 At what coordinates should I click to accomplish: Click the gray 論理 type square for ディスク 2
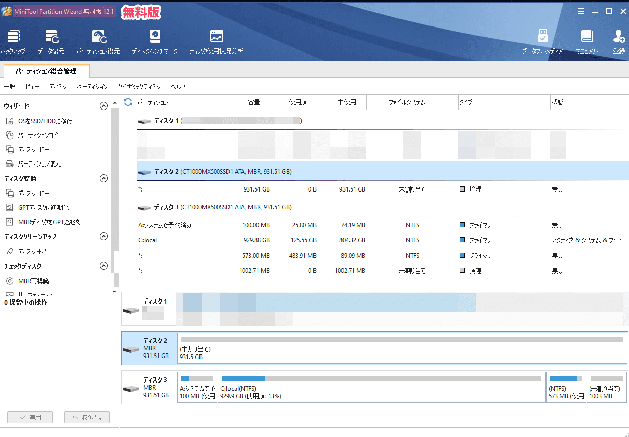tap(462, 189)
